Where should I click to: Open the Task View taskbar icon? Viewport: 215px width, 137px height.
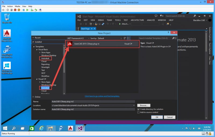tap(23, 128)
